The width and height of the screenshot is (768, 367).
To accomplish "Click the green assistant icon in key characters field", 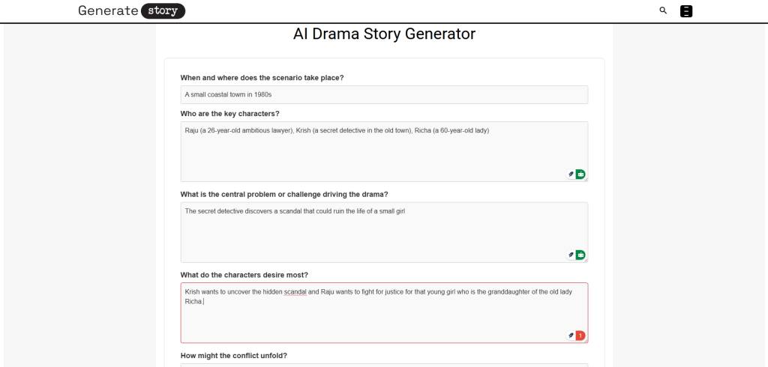I will tap(580, 174).
